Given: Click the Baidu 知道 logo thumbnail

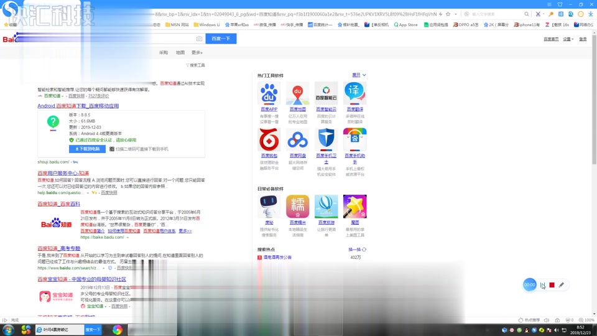Looking at the screenshot, I should pos(57,223).
